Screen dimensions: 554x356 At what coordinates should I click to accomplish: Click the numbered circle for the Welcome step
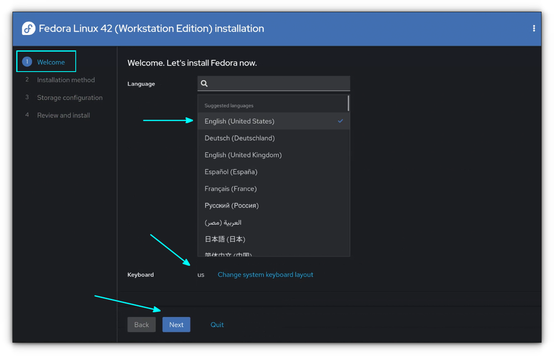(26, 61)
